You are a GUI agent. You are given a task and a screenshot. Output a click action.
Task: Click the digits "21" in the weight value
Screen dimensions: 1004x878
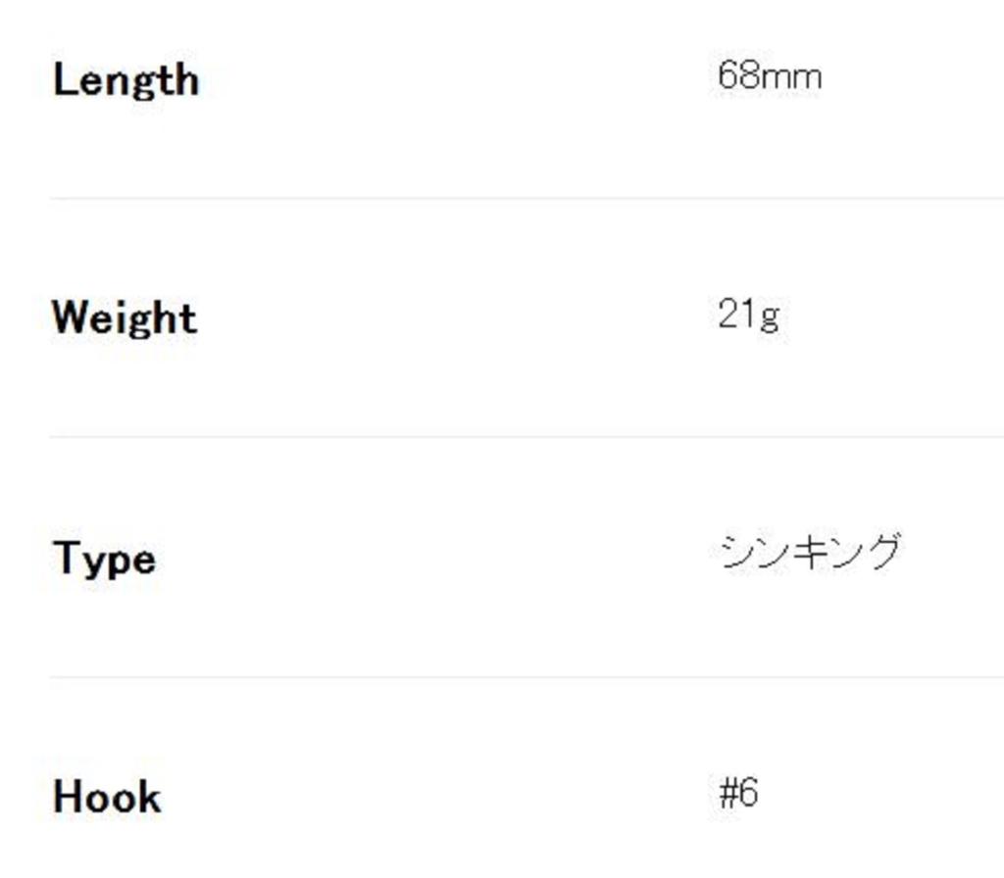click(736, 315)
